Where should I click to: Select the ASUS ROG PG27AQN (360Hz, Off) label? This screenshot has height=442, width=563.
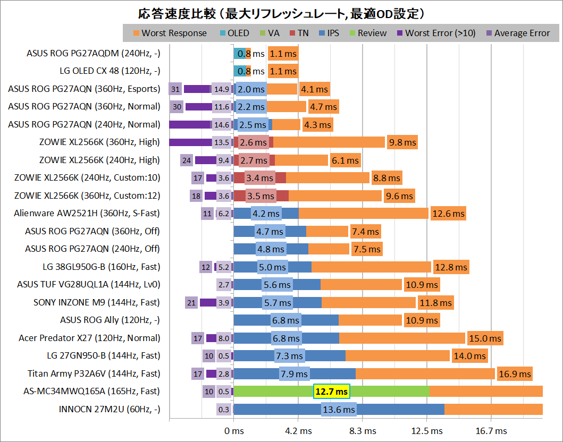coord(93,231)
